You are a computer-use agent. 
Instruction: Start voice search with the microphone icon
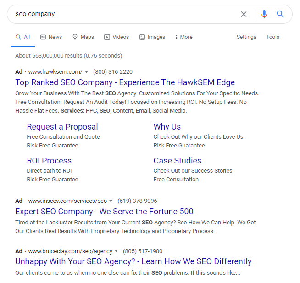tap(264, 14)
